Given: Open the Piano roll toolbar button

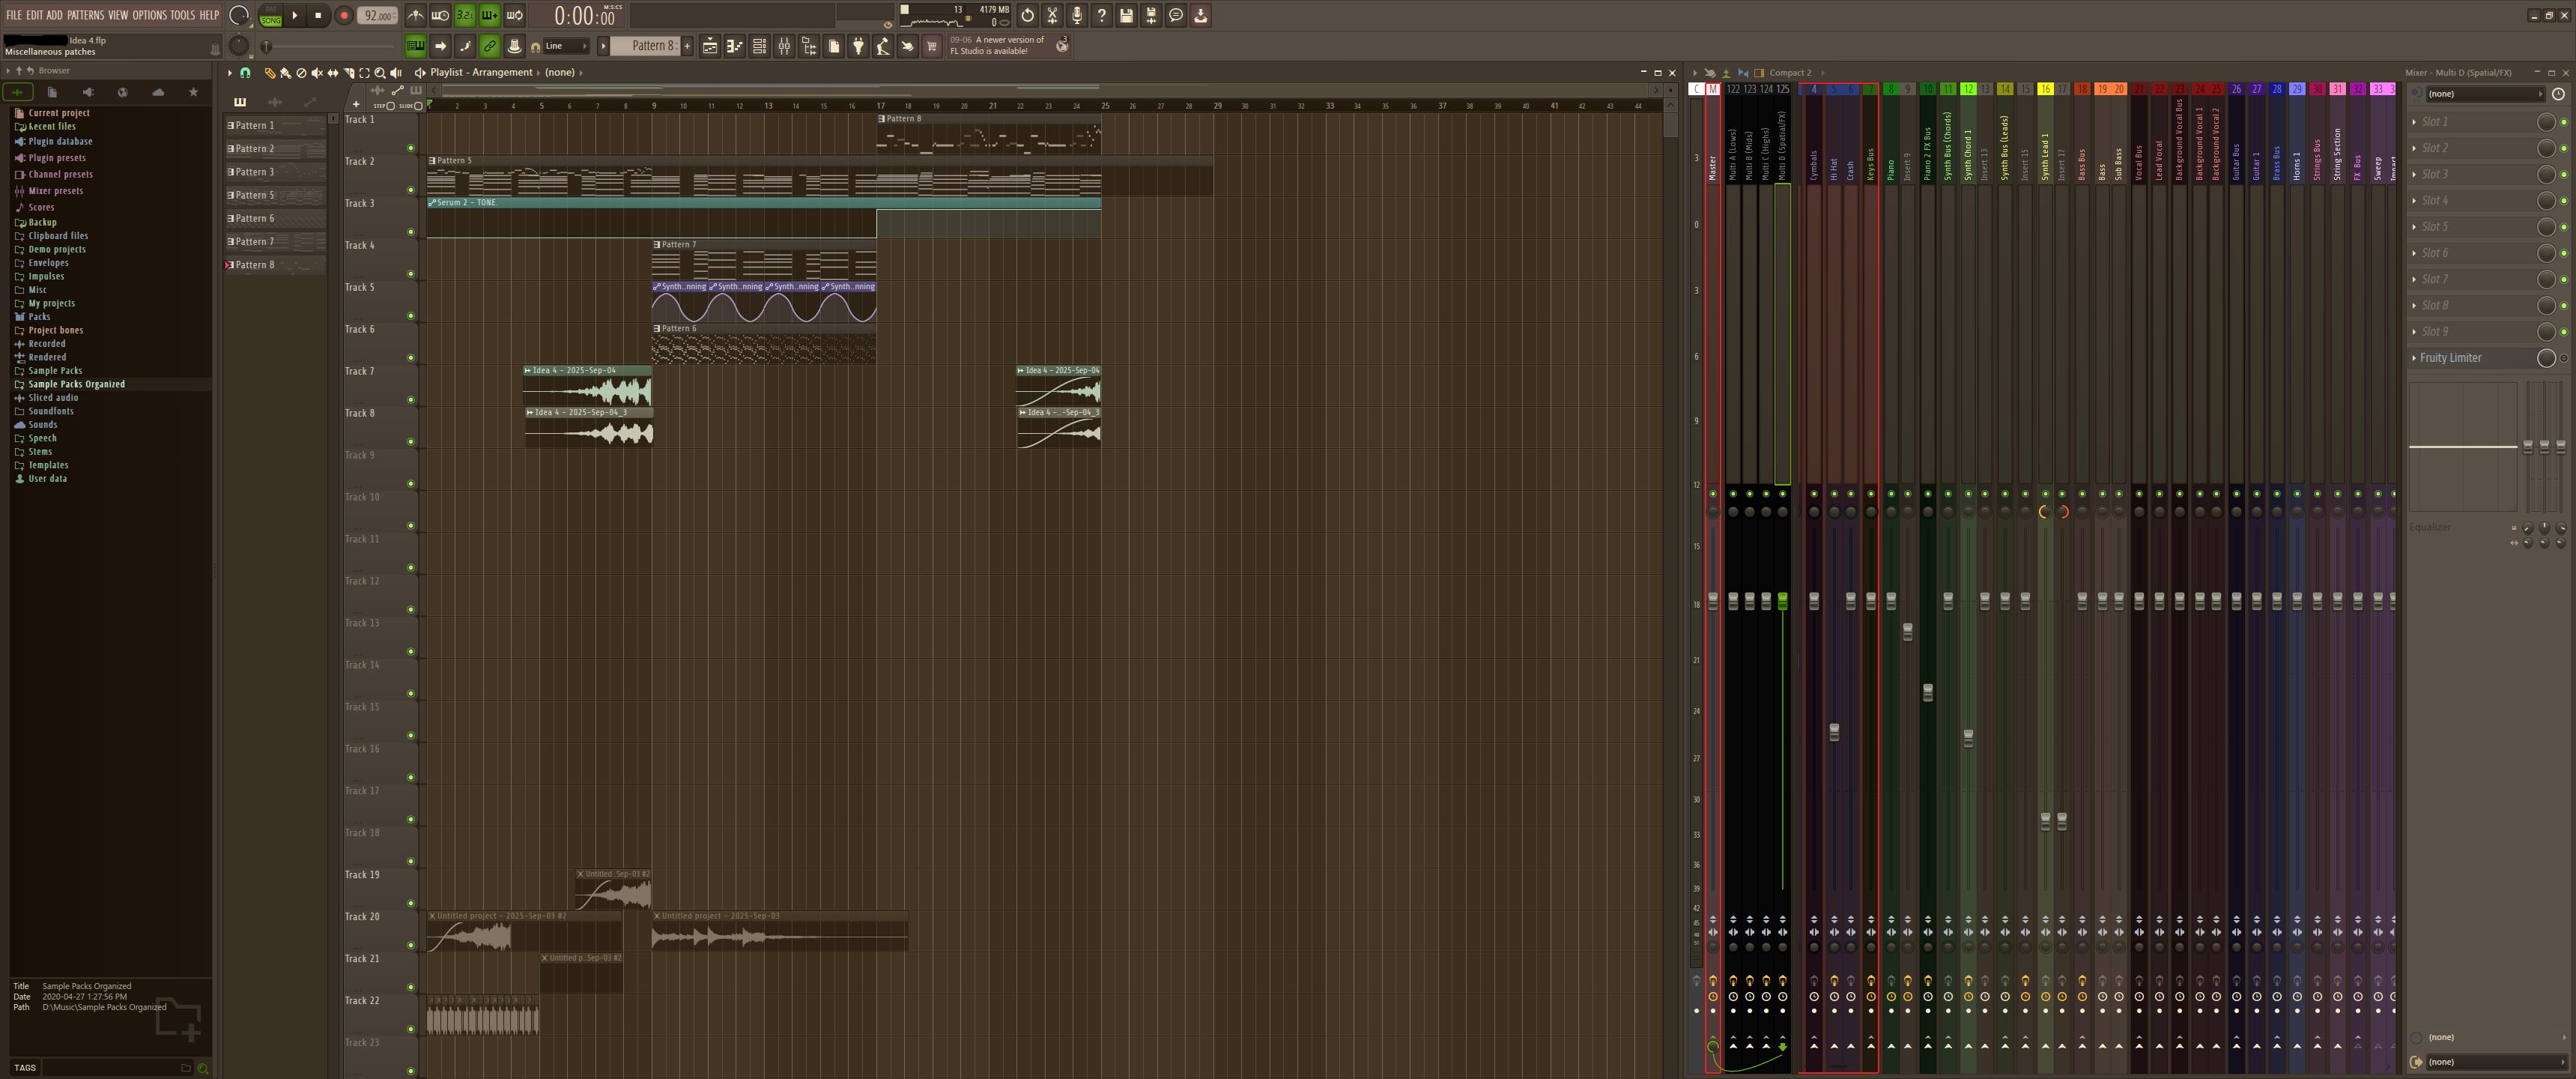Looking at the screenshot, I should 734,46.
